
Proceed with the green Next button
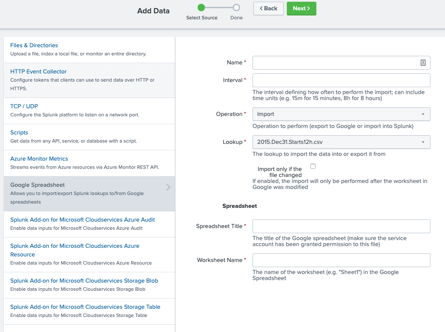point(301,9)
